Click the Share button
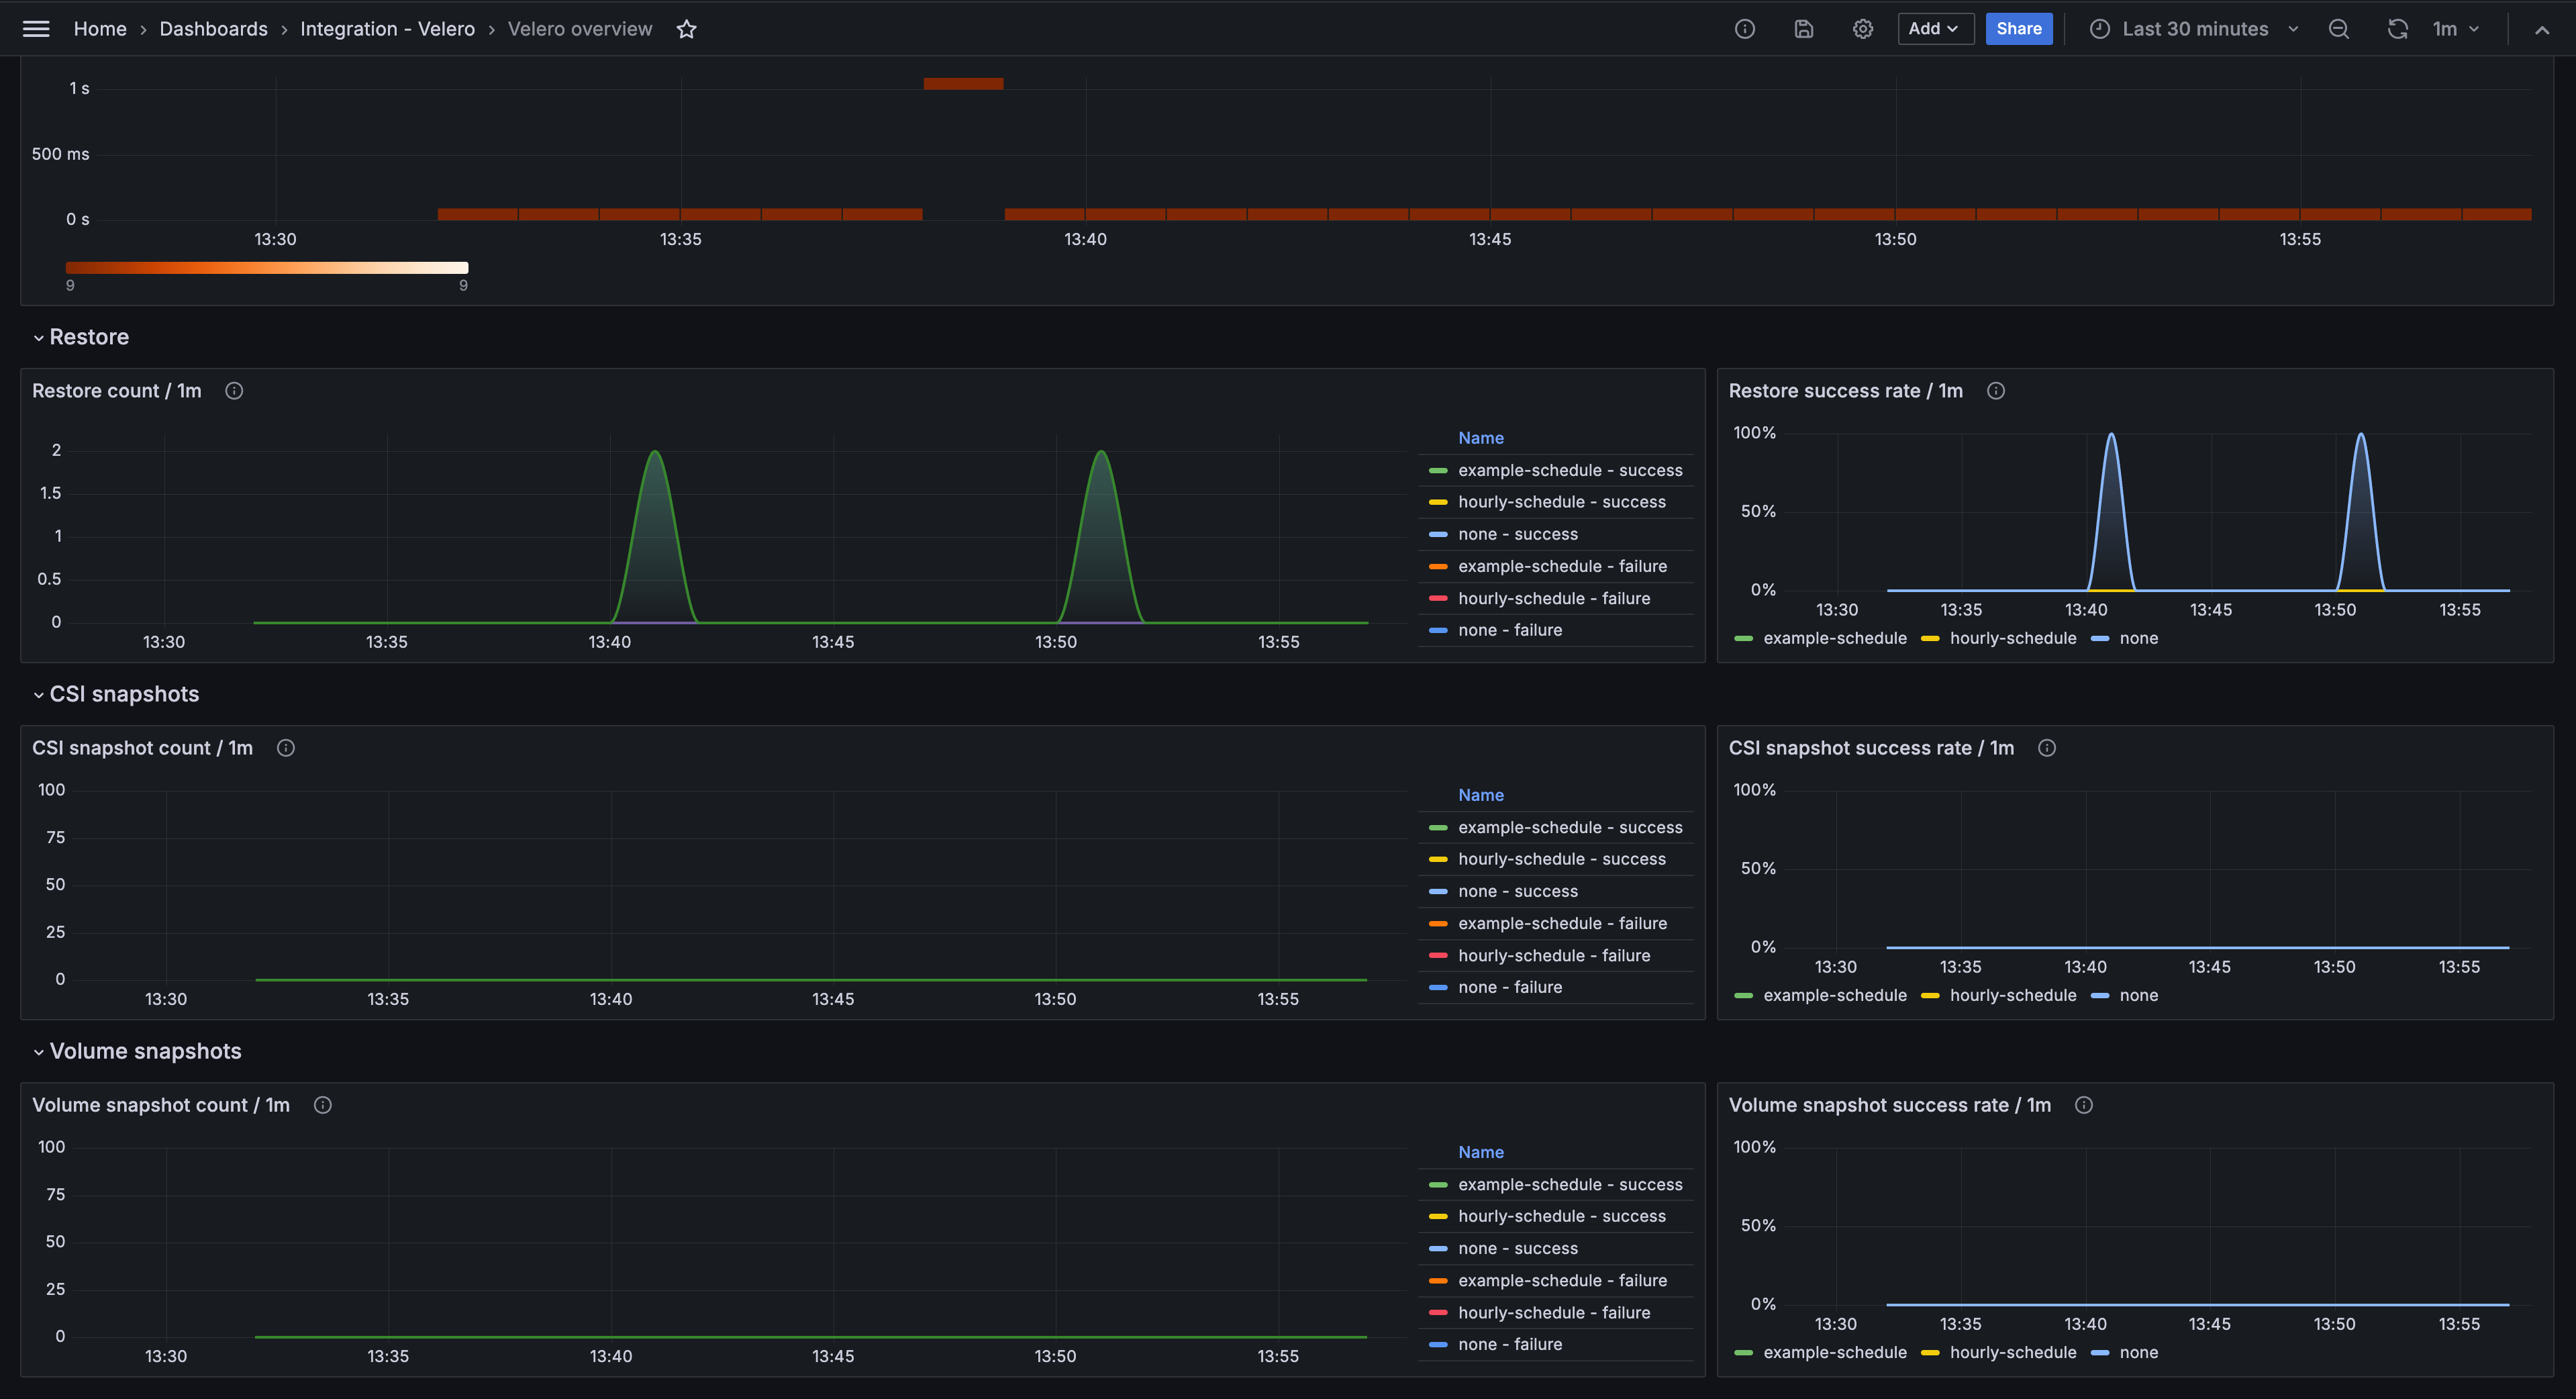Viewport: 2576px width, 1399px height. coord(2019,28)
